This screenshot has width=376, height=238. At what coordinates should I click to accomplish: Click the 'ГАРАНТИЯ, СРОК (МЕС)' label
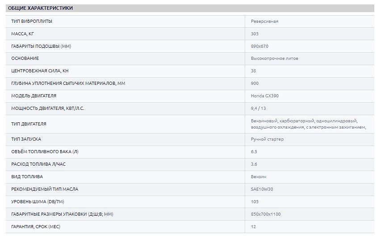36,227
